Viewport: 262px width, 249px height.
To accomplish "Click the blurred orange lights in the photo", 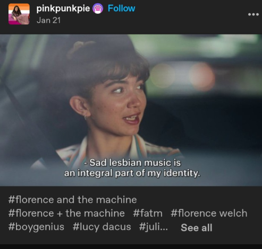I will tap(183, 76).
